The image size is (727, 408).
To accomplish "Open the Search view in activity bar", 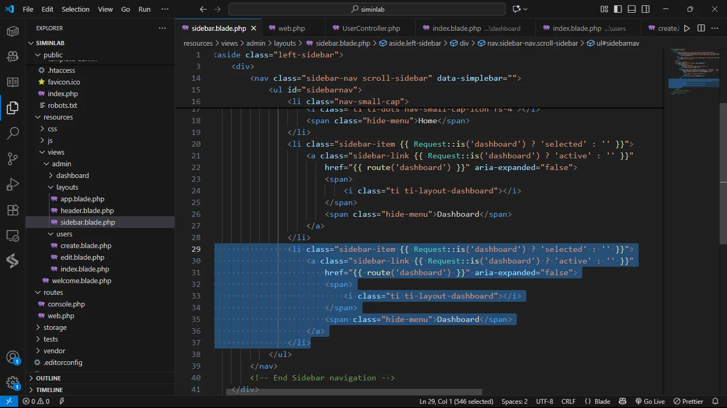I will (13, 133).
